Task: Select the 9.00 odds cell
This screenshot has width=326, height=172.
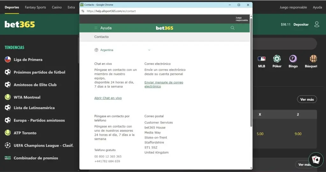Action: [298, 134]
